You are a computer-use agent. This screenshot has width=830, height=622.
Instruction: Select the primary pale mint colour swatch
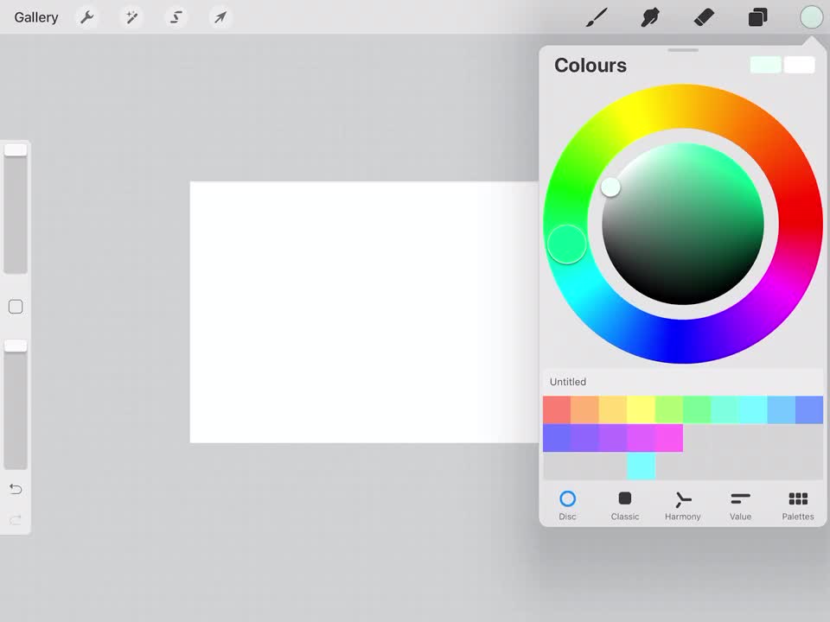pos(765,65)
